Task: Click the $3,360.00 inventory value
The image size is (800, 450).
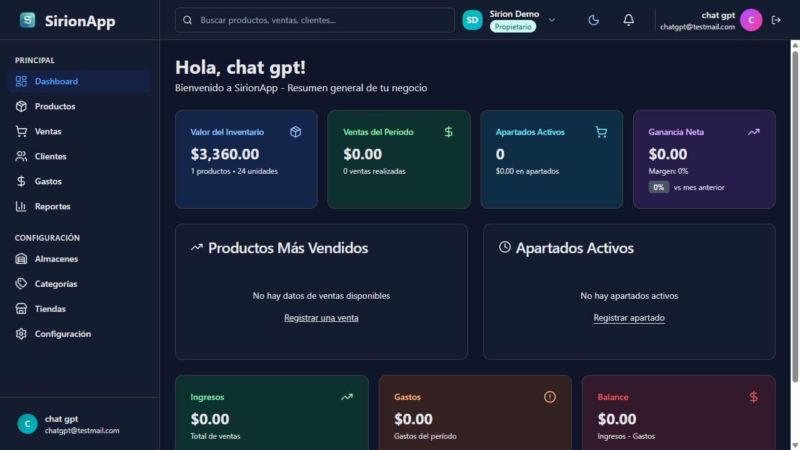Action: pyautogui.click(x=224, y=154)
